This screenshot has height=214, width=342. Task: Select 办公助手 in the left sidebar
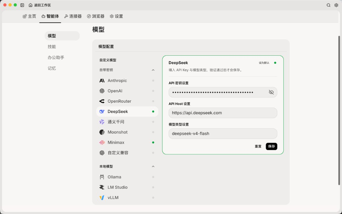(x=56, y=57)
